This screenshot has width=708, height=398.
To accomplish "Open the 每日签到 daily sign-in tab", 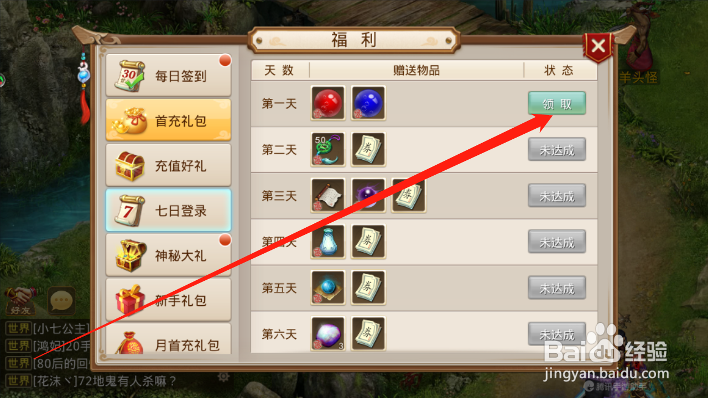I will 168,76.
